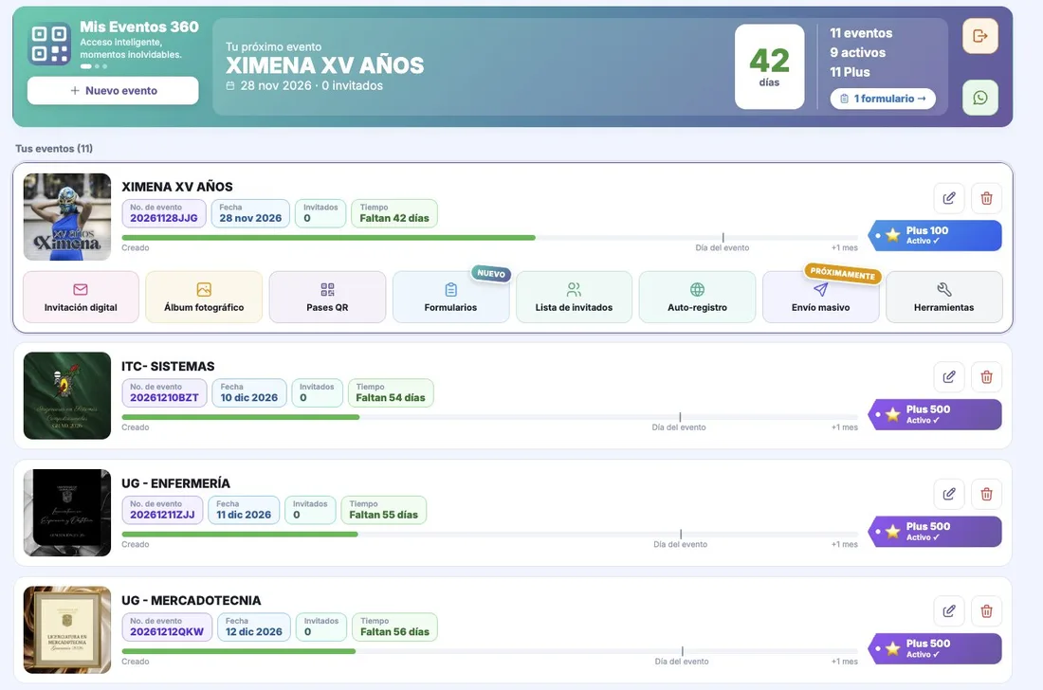Screen dimensions: 1043x690
Task: Click the 42 días countdown box
Action: [769, 66]
